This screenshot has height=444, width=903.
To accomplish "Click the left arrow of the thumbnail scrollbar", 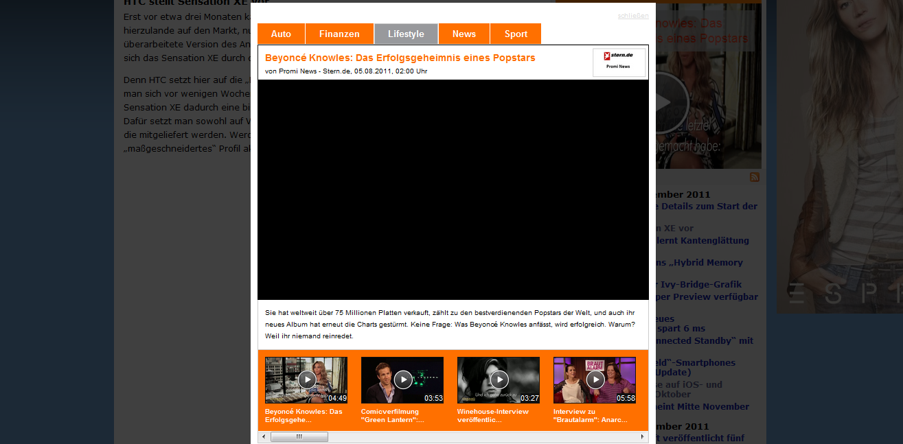I will pos(263,436).
